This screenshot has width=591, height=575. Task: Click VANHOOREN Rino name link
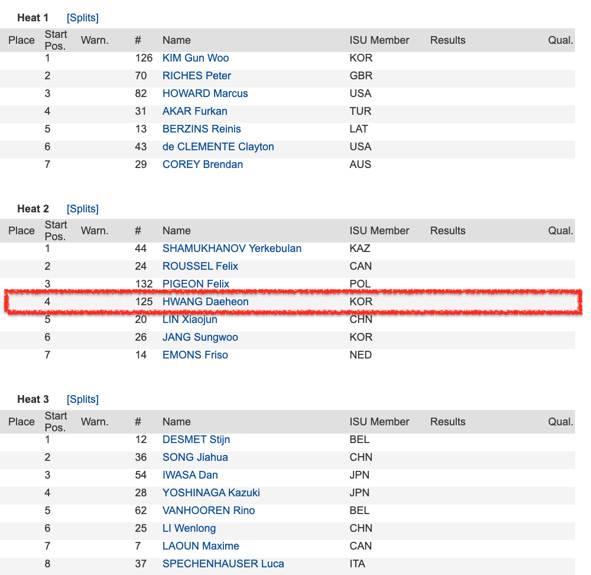click(209, 511)
